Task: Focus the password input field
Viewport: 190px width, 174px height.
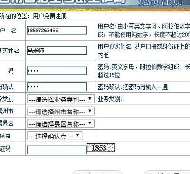Action: 57,71
